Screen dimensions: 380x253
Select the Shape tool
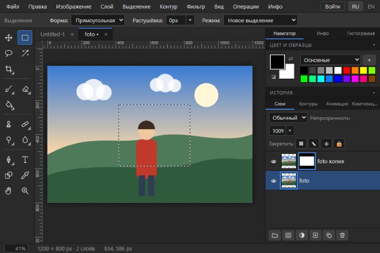coord(9,175)
